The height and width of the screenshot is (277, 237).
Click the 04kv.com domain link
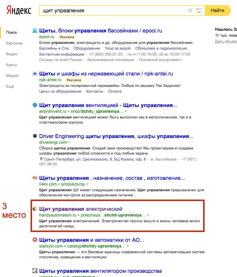point(48,184)
